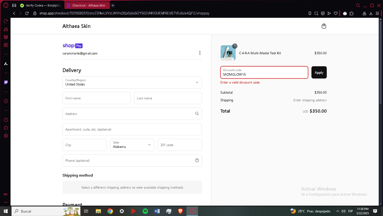Open the notification center icon
The width and height of the screenshot is (383, 216).
(x=375, y=211)
